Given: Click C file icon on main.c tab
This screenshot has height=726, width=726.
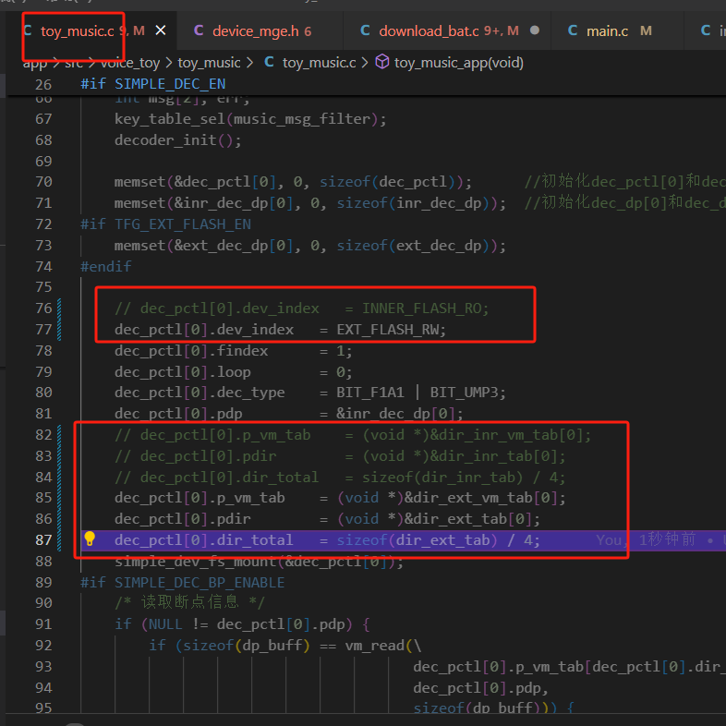Looking at the screenshot, I should 573,30.
